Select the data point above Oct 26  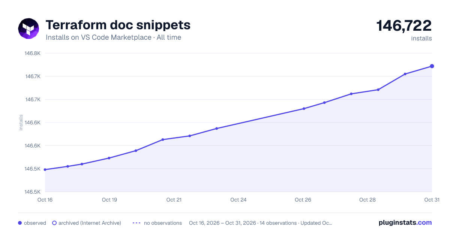(304, 109)
